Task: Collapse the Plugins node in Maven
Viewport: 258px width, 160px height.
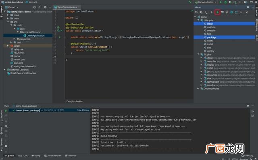Action: [198, 54]
